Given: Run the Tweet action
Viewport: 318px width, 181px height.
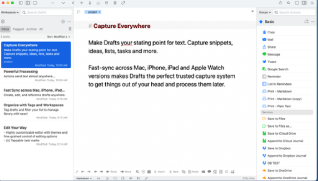Looking at the screenshot, I should pyautogui.click(x=287, y=62).
